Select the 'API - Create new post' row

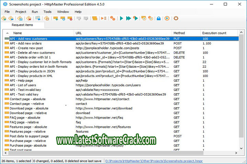click(x=121, y=48)
